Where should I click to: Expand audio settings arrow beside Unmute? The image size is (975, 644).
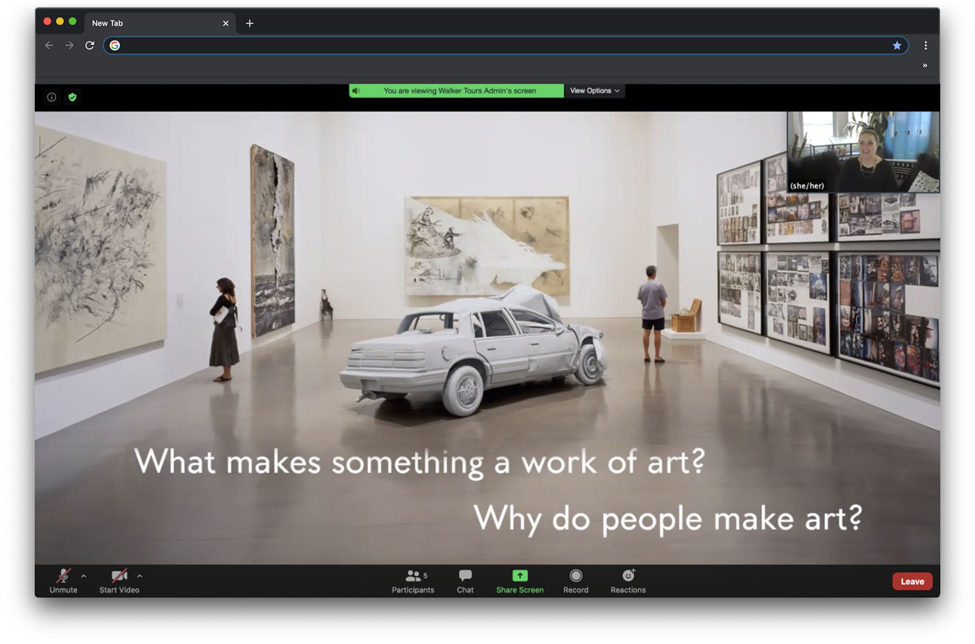[x=84, y=576]
